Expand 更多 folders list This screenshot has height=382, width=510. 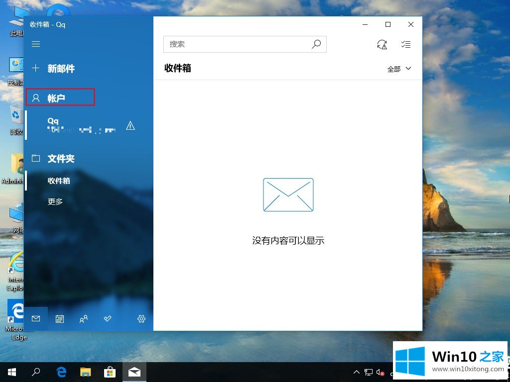click(55, 201)
